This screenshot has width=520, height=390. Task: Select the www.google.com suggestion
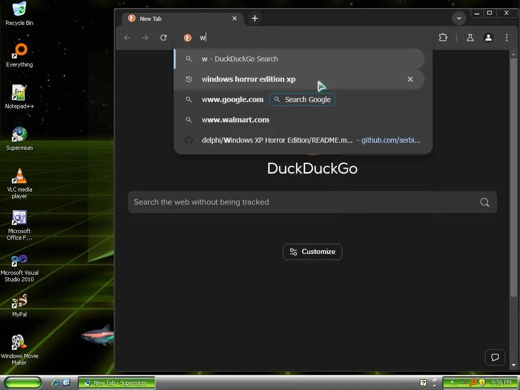pyautogui.click(x=233, y=100)
